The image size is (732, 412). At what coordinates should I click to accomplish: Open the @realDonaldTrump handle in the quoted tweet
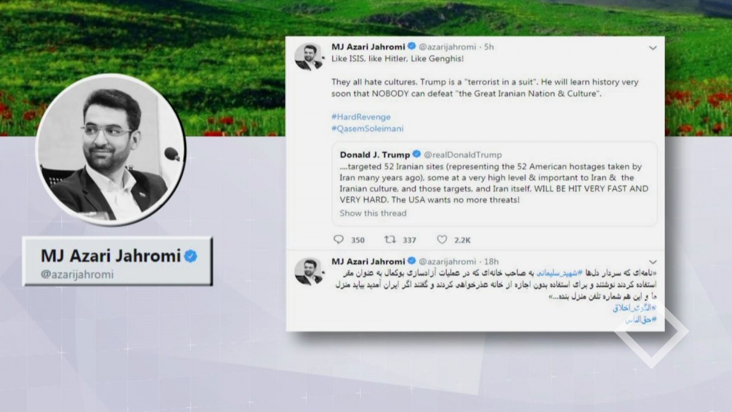(463, 154)
